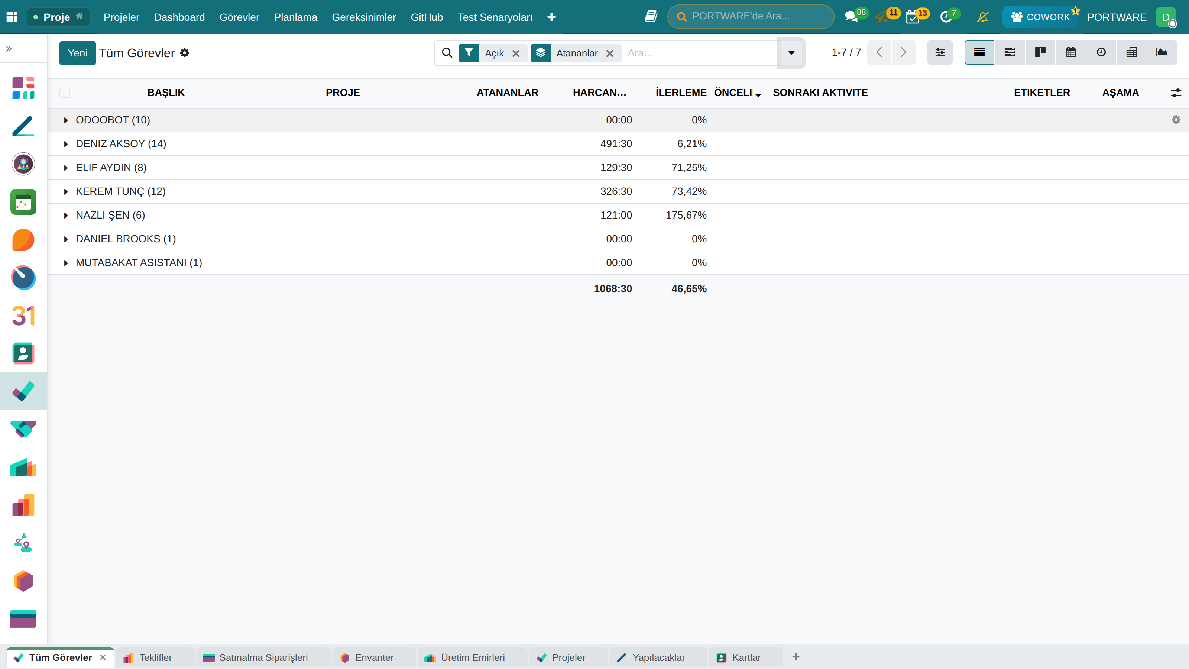The image size is (1189, 669).
Task: Open the calendar view
Action: click(1070, 53)
